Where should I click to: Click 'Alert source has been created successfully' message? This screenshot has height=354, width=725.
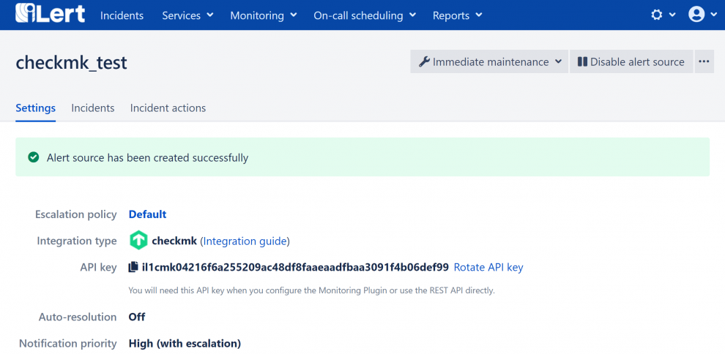coord(147,158)
